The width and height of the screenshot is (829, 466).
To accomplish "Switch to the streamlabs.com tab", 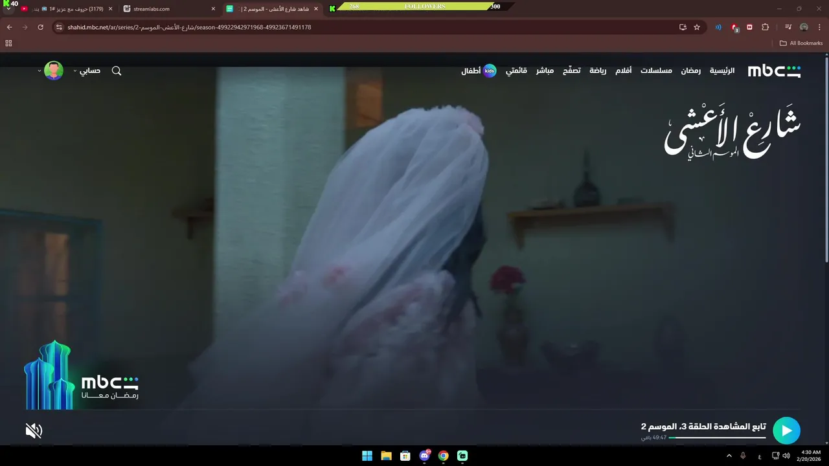I will (x=168, y=9).
